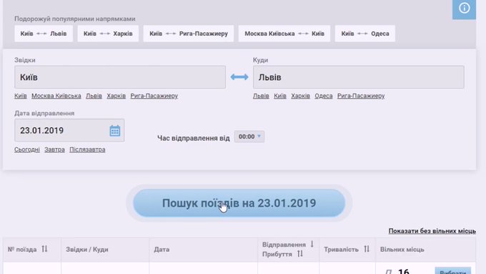Choose popular route Москва Київська – Київ

pyautogui.click(x=284, y=34)
